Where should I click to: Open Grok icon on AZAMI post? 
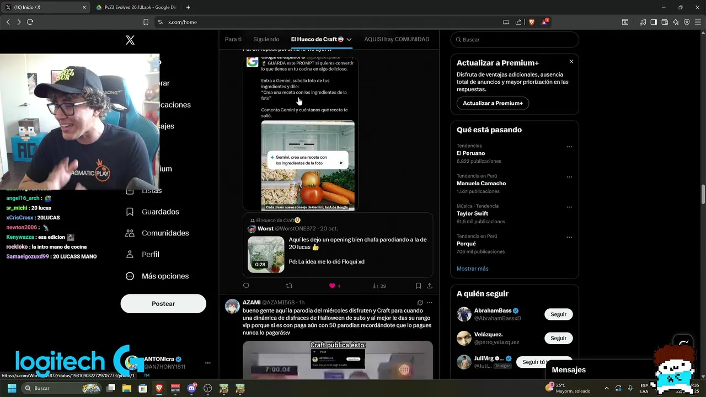(420, 303)
